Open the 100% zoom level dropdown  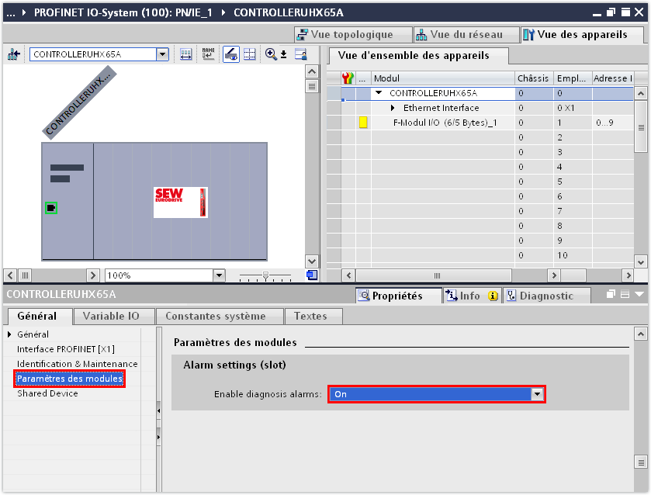(219, 275)
